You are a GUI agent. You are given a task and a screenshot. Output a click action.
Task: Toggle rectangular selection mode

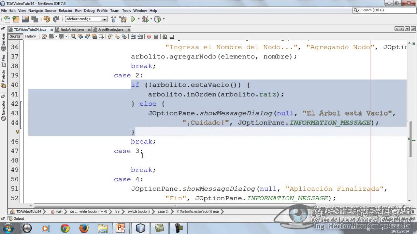[x=101, y=36]
